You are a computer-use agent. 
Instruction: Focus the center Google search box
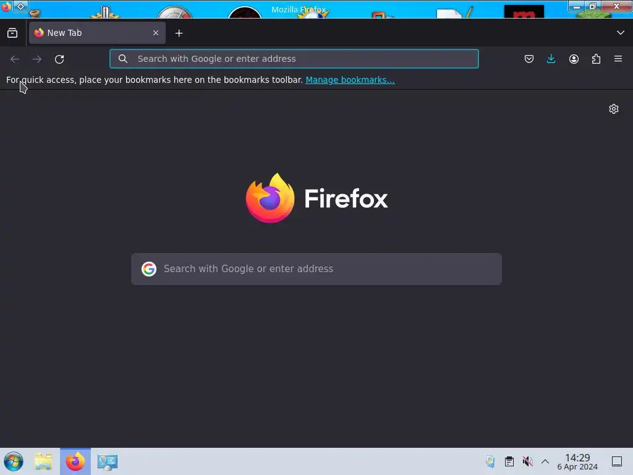pyautogui.click(x=316, y=269)
